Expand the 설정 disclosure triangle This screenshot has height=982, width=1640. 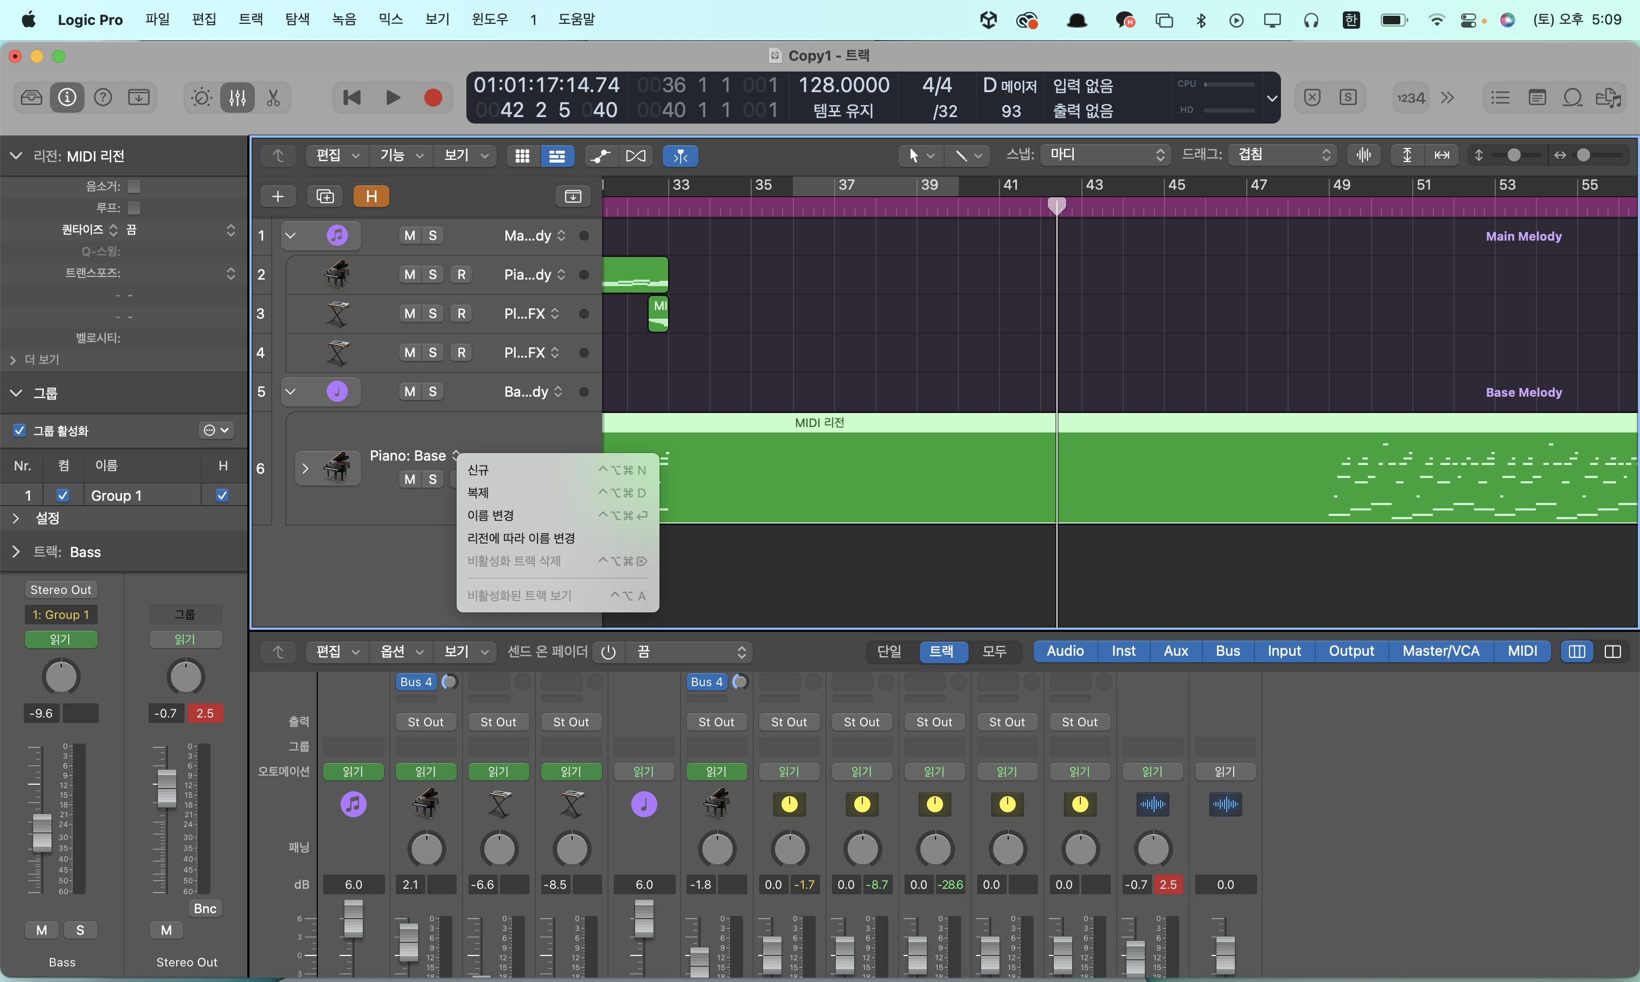16,518
